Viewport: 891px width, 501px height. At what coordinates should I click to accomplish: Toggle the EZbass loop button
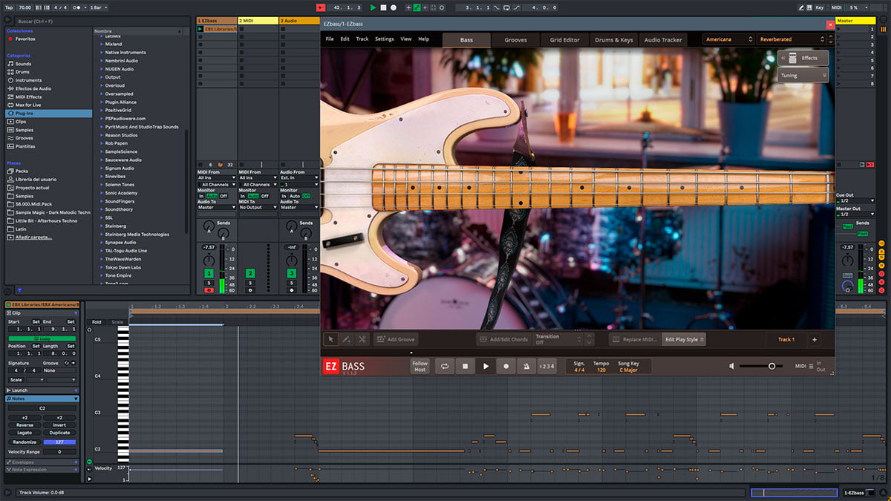(x=444, y=366)
